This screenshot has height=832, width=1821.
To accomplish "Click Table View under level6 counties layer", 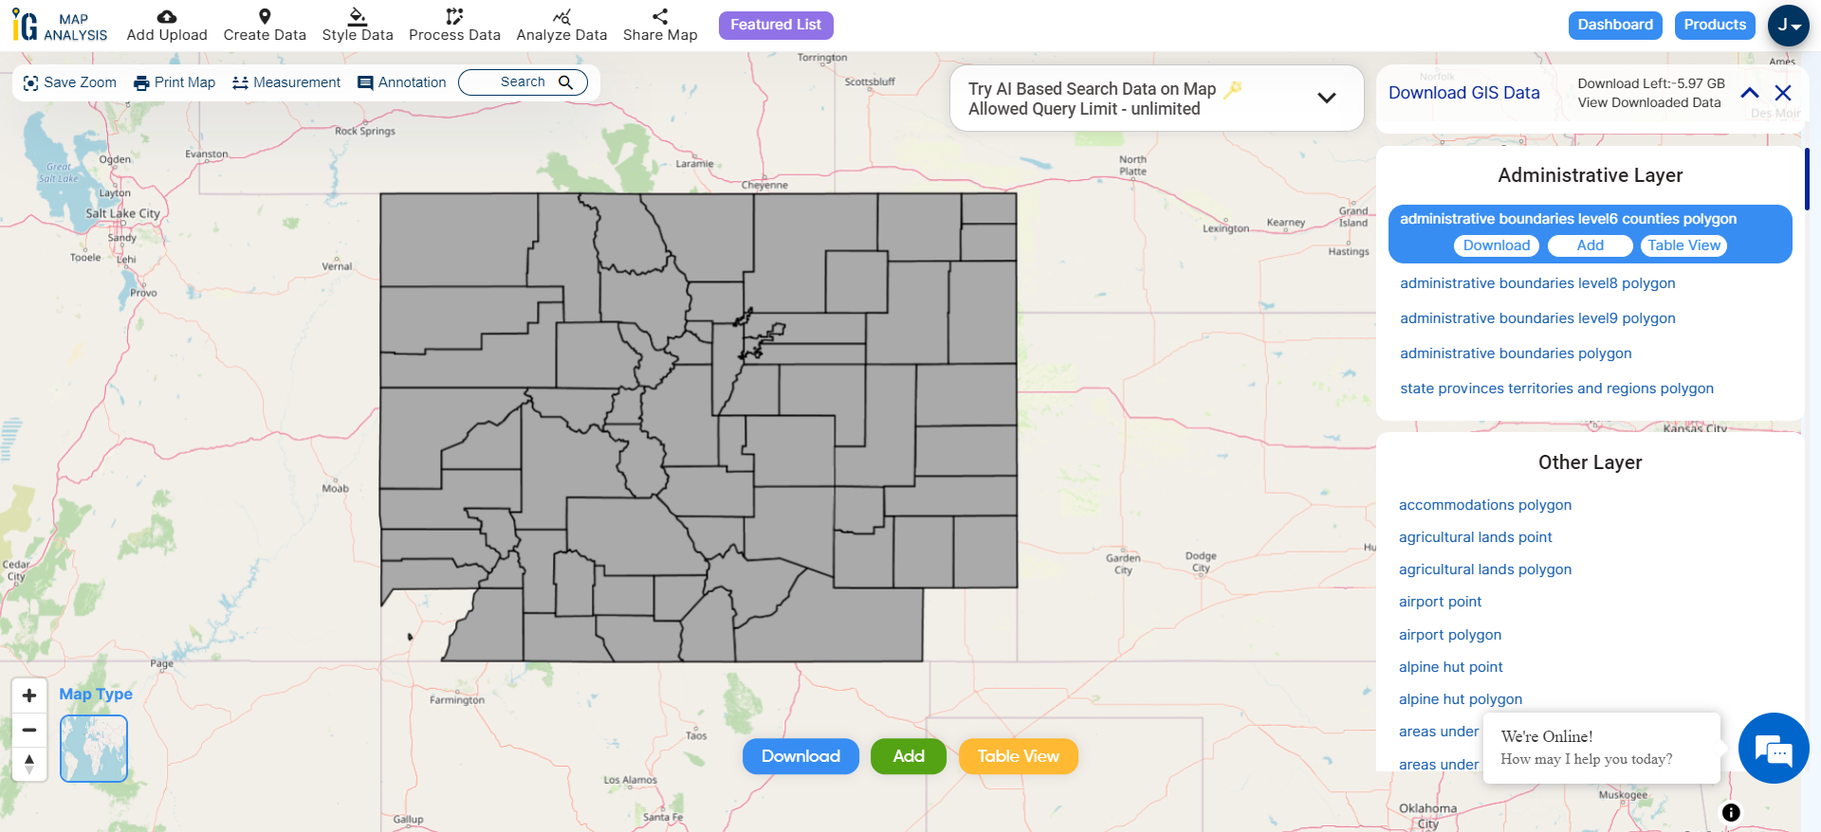I will coord(1683,245).
